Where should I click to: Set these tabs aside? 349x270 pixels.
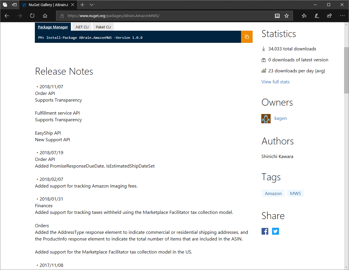tap(14, 5)
